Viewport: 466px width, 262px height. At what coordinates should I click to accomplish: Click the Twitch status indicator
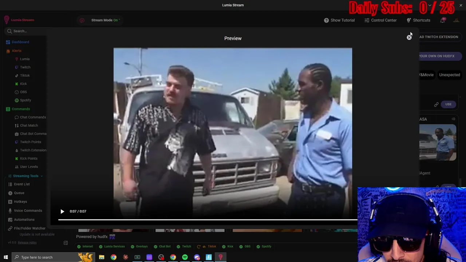coord(183,246)
